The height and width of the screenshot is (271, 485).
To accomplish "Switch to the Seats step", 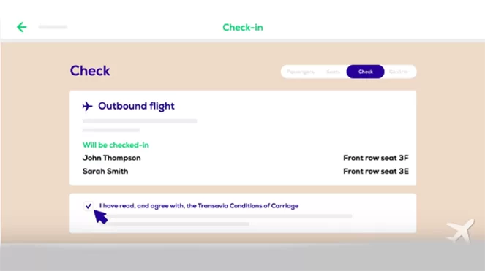I will tap(333, 72).
